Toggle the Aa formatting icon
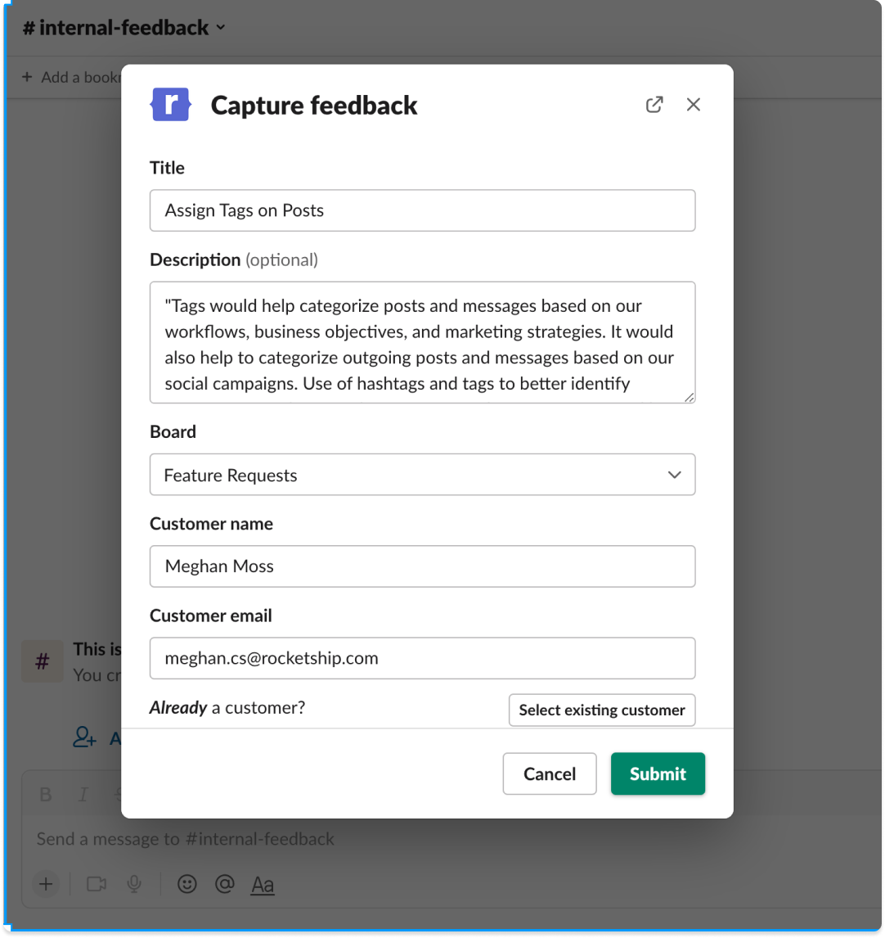This screenshot has height=938, width=885. [263, 884]
